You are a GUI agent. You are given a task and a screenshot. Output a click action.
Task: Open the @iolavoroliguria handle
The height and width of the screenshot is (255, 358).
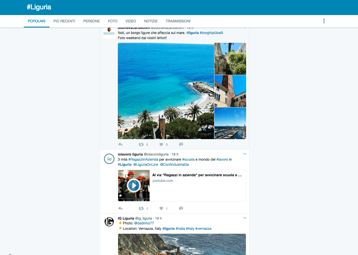(x=156, y=154)
